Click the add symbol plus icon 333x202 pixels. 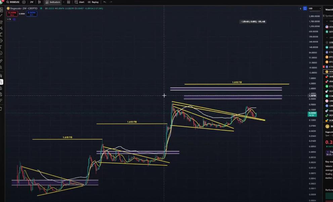[24, 2]
